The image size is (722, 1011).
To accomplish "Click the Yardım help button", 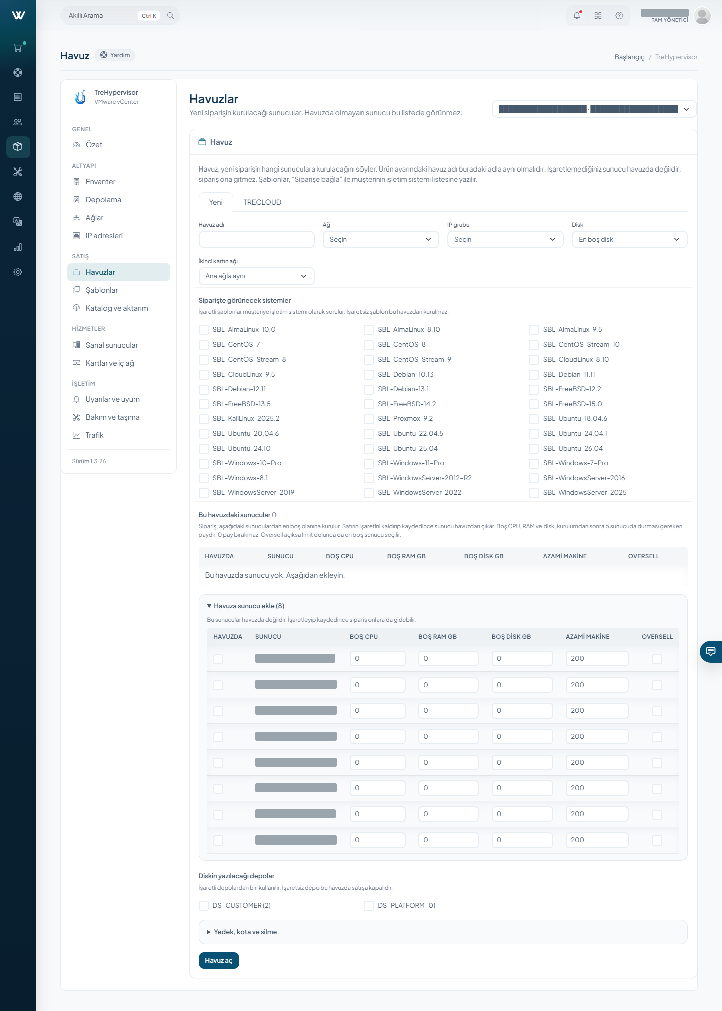I will coord(115,55).
